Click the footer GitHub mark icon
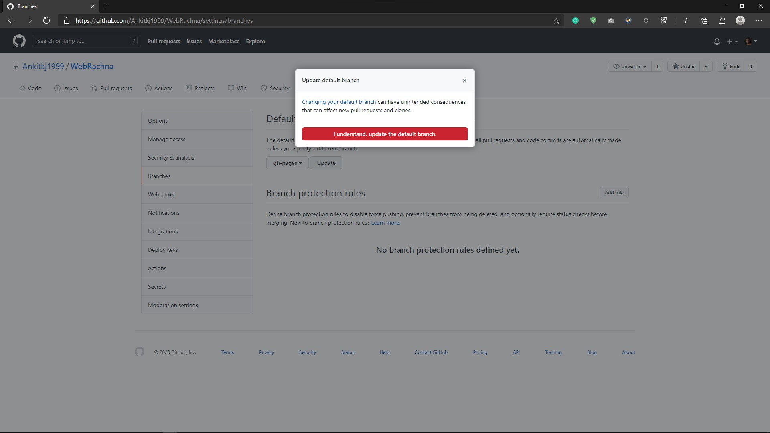 pyautogui.click(x=139, y=352)
